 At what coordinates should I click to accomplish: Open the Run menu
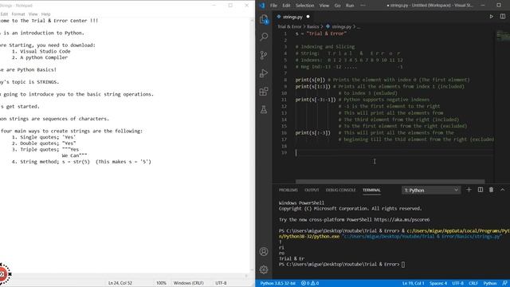pos(350,6)
